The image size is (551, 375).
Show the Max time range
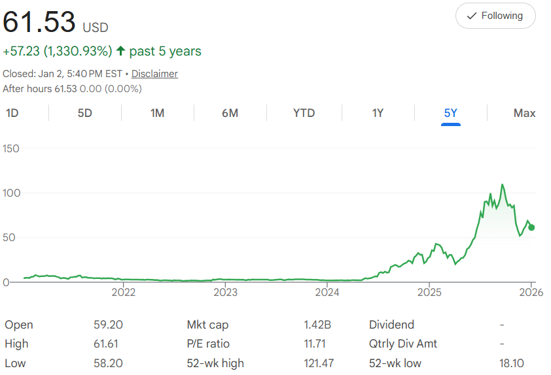[524, 113]
